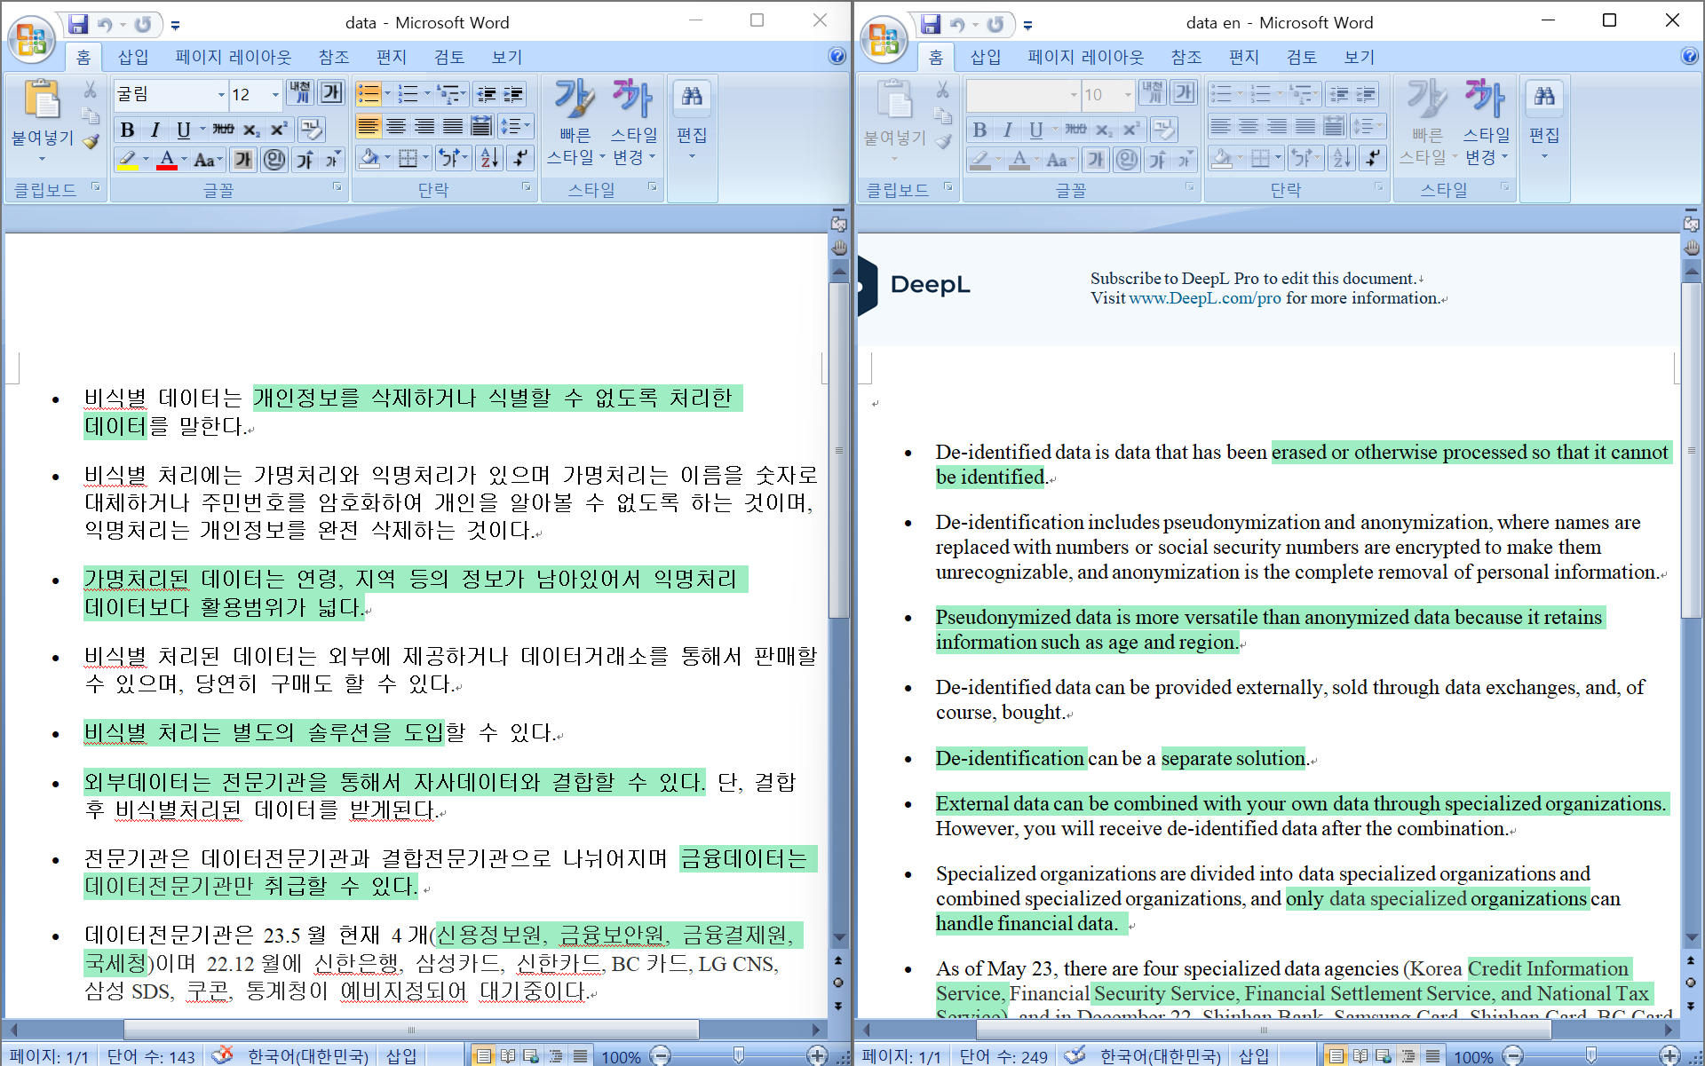Toggle bullet list in the left ribbon
Viewport: 1705px width, 1066px height.
tap(369, 94)
